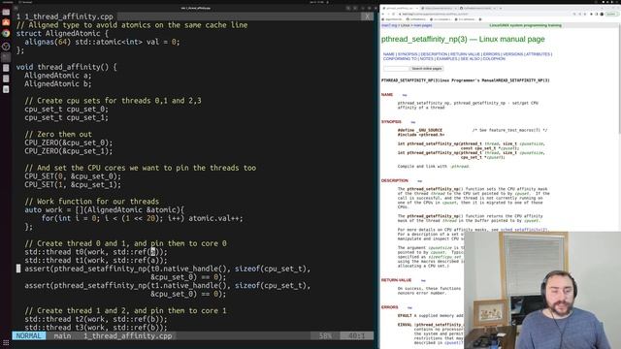Screen dimensions: 621x349
Task: Click the 'CPU_ZERO(&cpu_set_0);' line
Action: [69, 143]
